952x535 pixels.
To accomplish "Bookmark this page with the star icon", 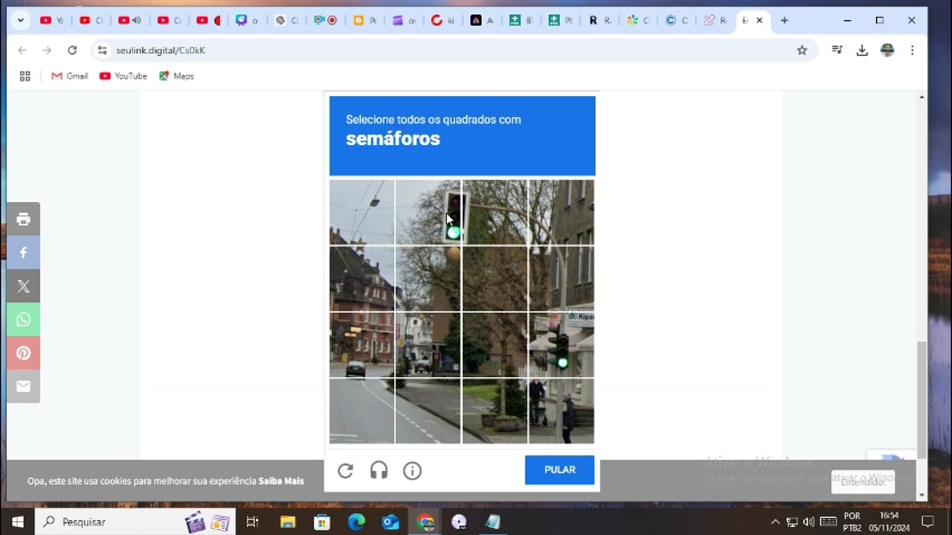I will [x=802, y=50].
